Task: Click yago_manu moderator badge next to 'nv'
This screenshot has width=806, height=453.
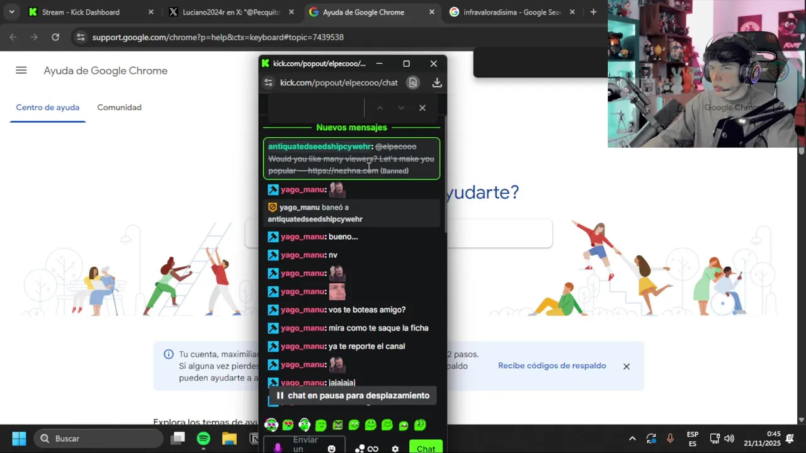Action: pyautogui.click(x=273, y=255)
